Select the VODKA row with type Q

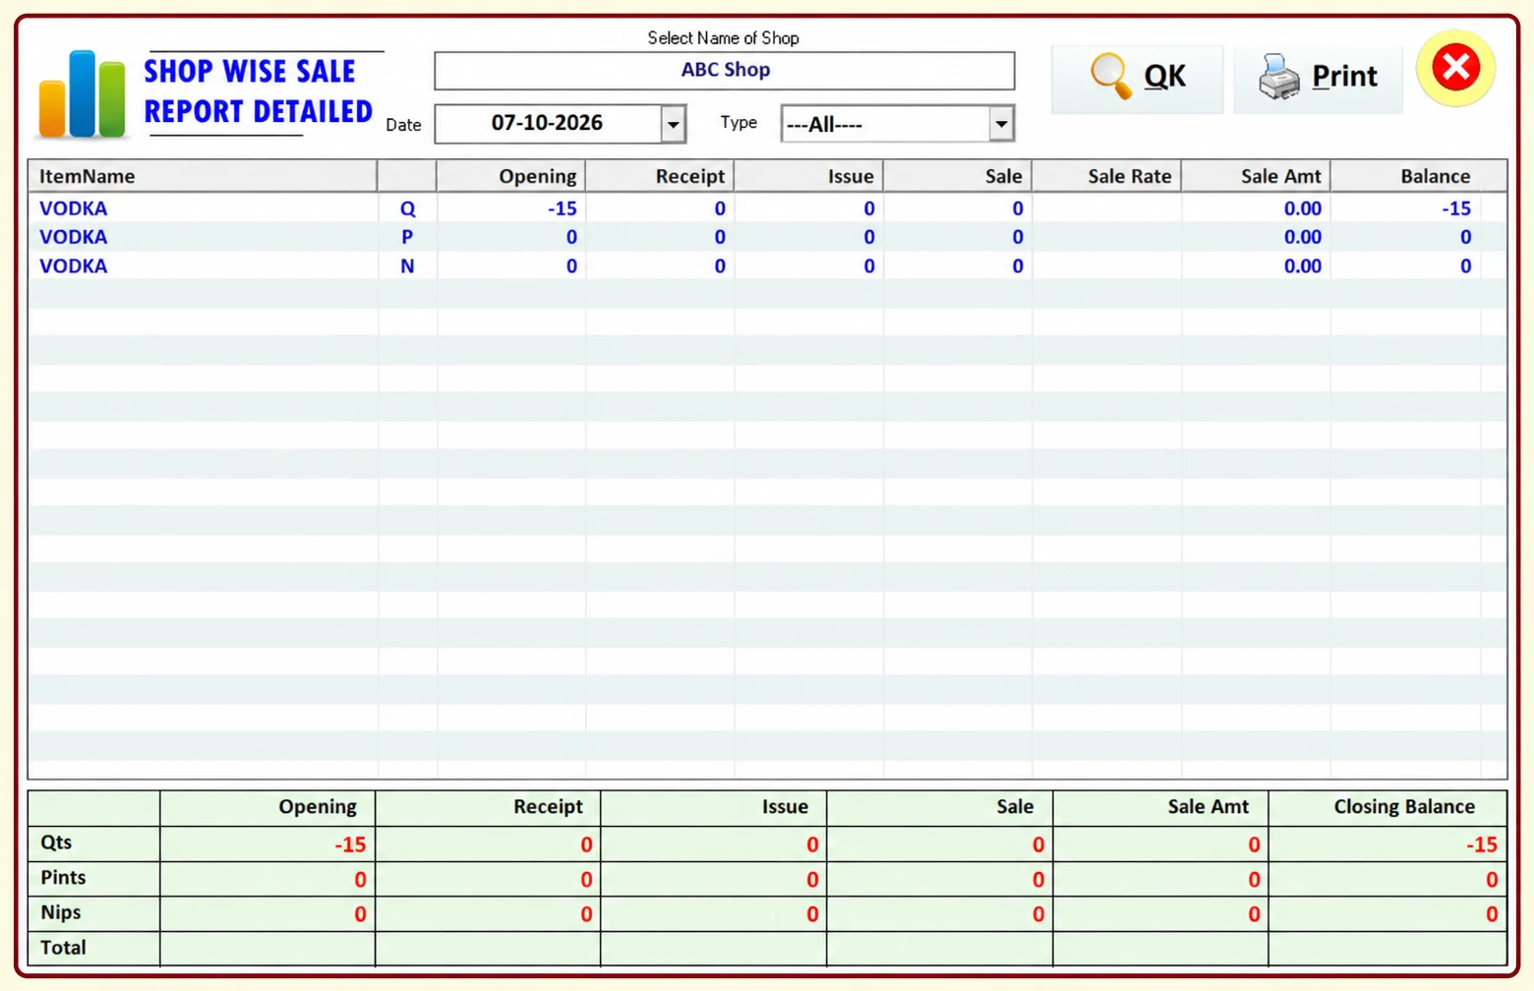pyautogui.click(x=767, y=208)
